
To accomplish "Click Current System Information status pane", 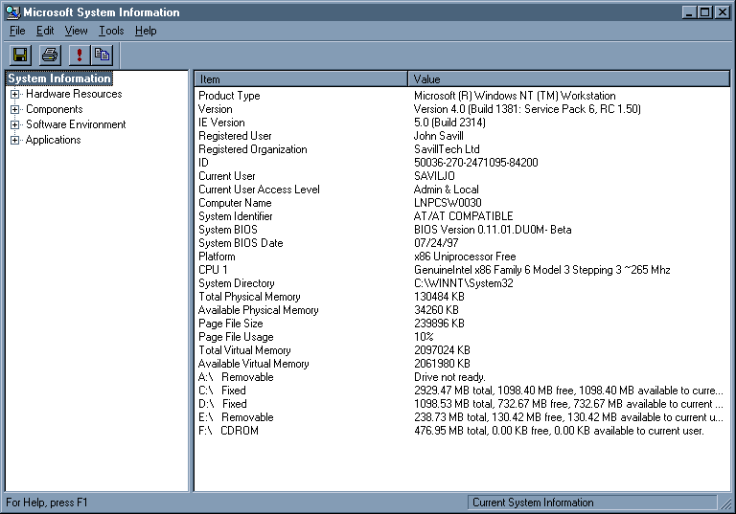I will coord(592,503).
